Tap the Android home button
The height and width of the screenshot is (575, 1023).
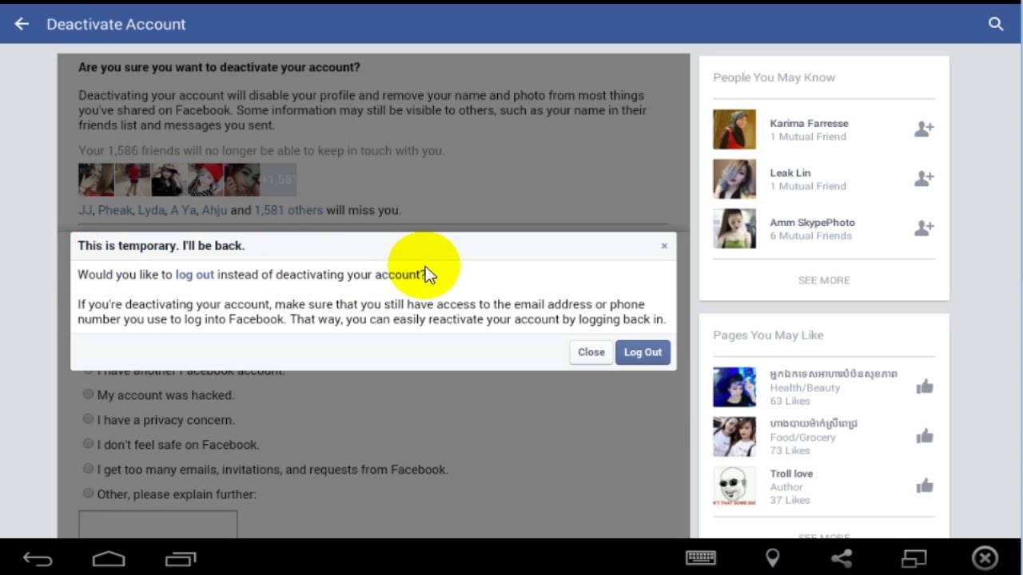[109, 558]
